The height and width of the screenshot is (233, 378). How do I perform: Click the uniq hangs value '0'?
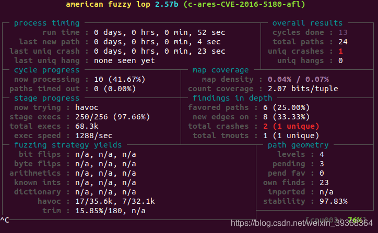[340, 60]
